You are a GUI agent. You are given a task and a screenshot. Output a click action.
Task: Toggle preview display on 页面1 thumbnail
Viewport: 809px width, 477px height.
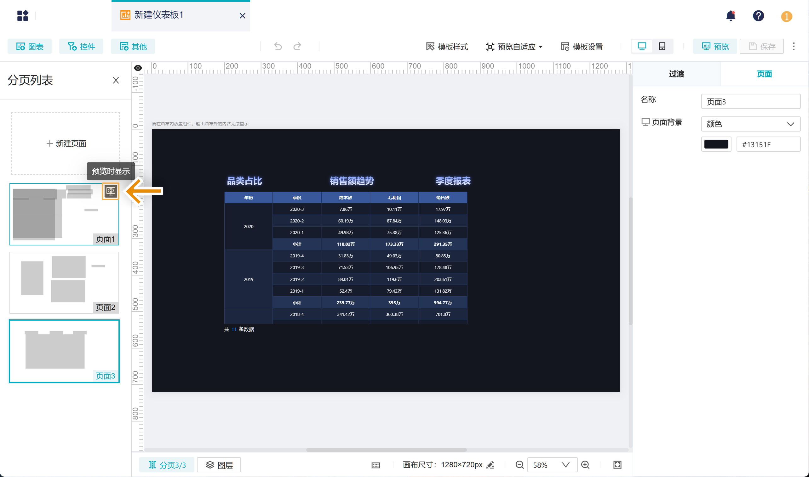(x=111, y=191)
